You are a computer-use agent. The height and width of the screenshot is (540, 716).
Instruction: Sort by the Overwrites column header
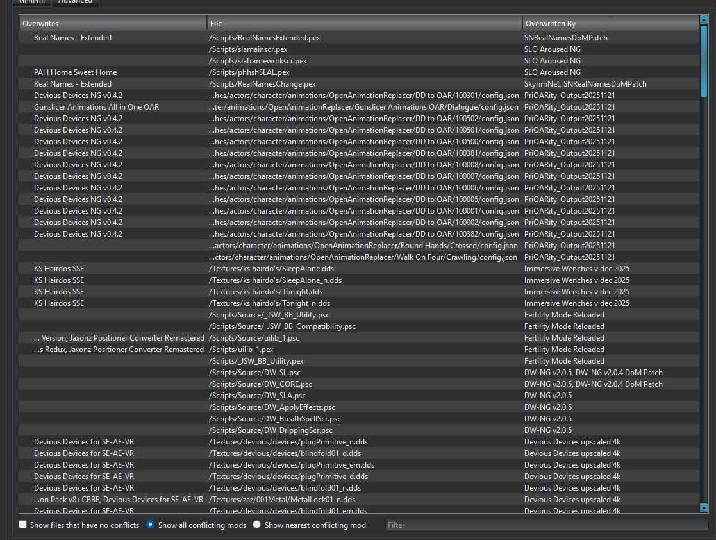point(113,23)
